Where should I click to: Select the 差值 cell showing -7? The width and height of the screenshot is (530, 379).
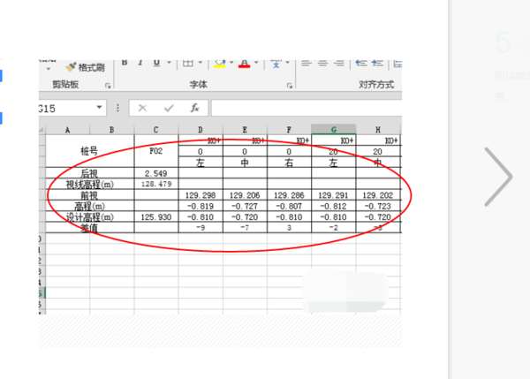(245, 228)
